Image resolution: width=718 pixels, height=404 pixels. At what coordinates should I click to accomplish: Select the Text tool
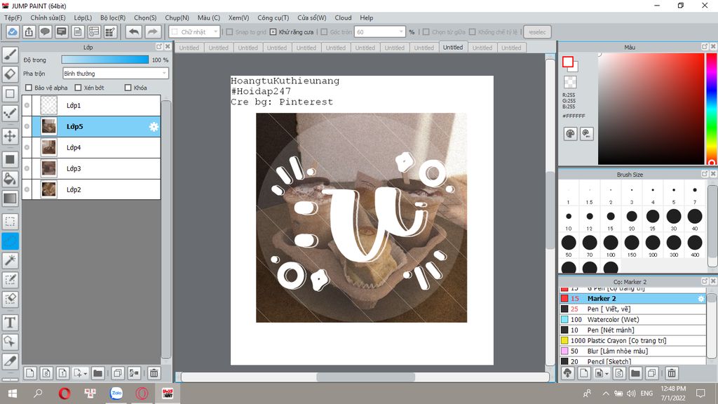(10, 323)
